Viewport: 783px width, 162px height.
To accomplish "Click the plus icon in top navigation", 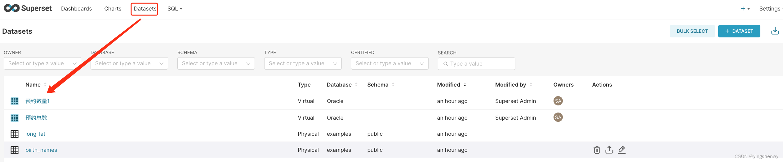I will [743, 9].
